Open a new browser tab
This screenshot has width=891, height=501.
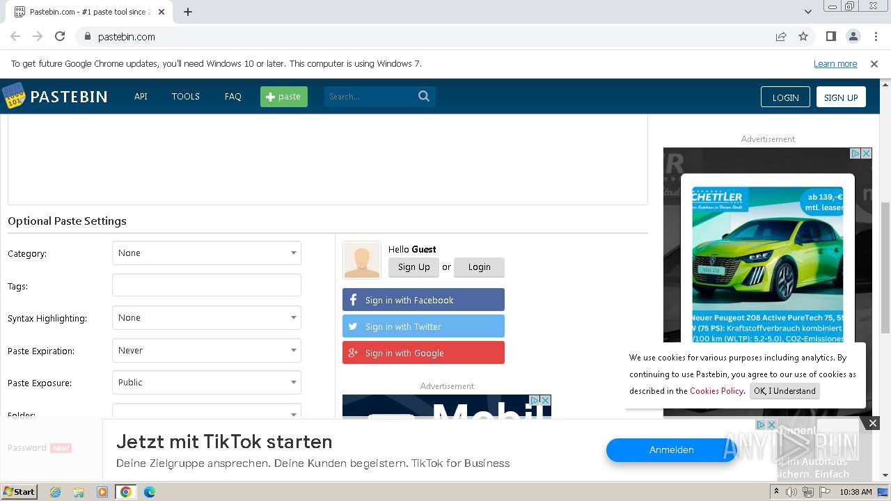[188, 12]
